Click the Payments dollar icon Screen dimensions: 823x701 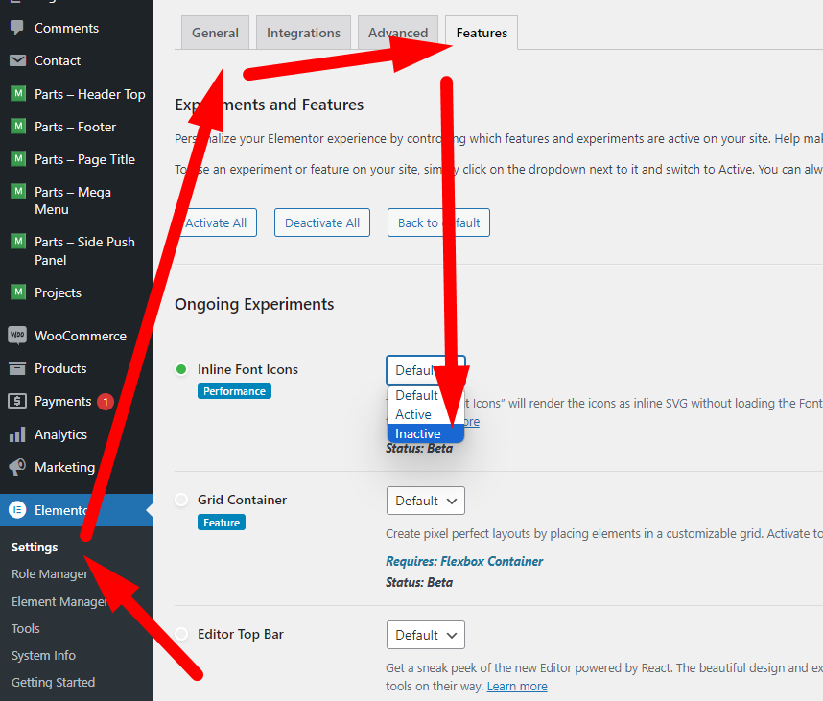tap(17, 402)
